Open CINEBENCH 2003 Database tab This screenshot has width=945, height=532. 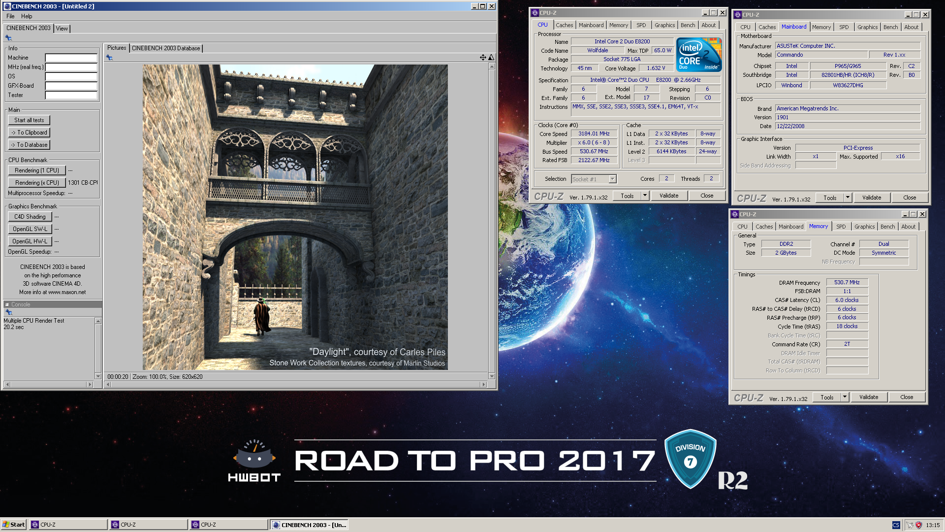166,48
